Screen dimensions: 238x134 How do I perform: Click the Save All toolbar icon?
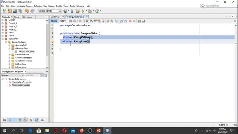[20, 11]
